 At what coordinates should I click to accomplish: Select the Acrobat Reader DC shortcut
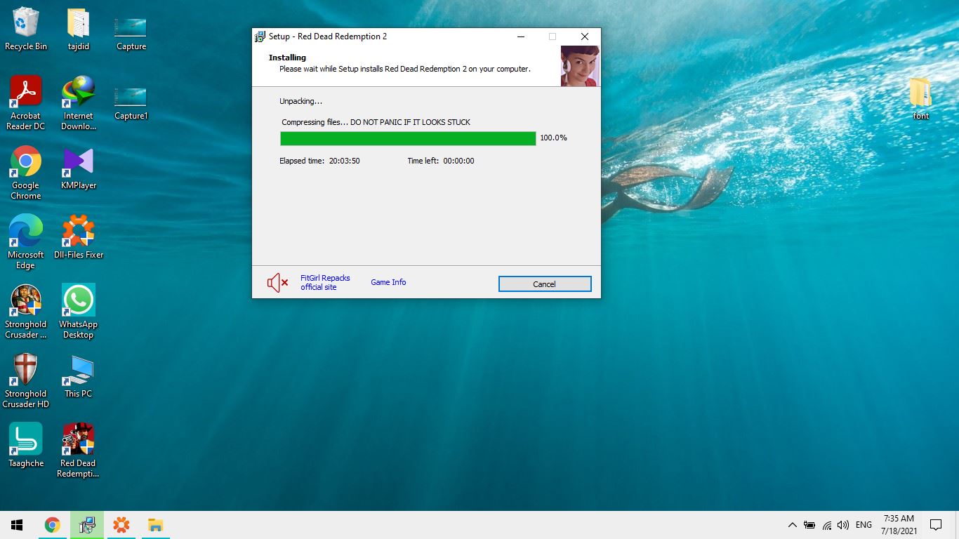[26, 102]
